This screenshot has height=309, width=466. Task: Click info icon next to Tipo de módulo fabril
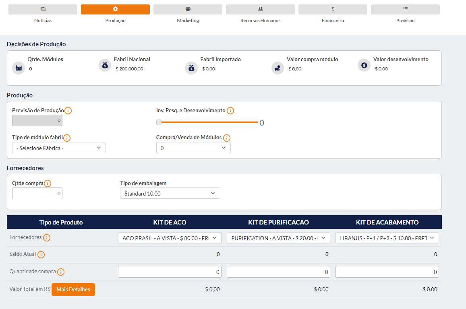pos(67,138)
